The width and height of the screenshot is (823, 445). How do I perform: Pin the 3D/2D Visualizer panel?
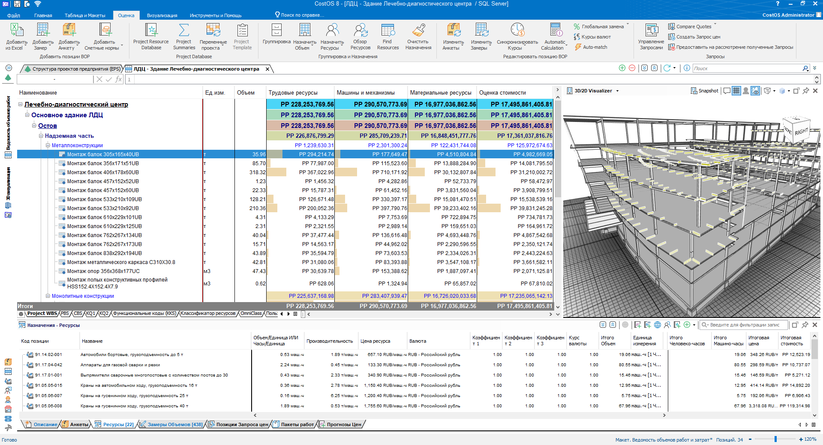pos(806,91)
